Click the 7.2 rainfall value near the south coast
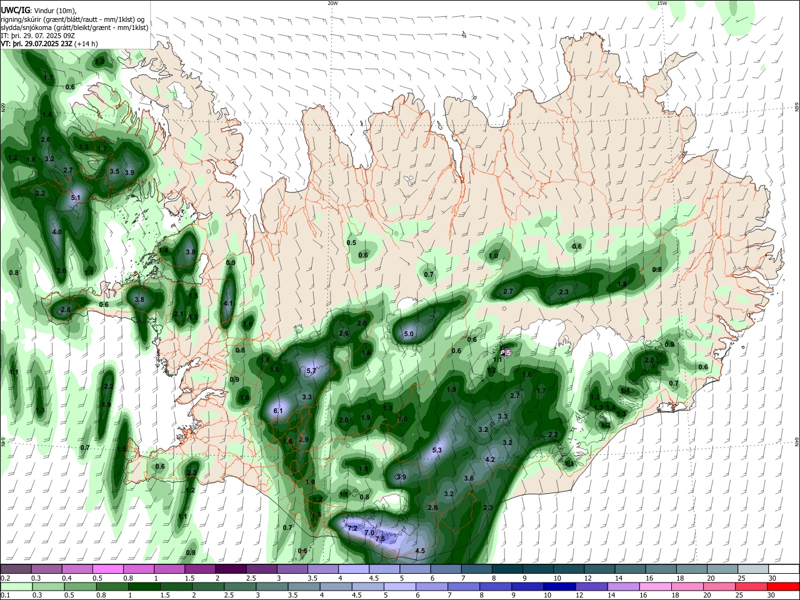 click(x=352, y=528)
